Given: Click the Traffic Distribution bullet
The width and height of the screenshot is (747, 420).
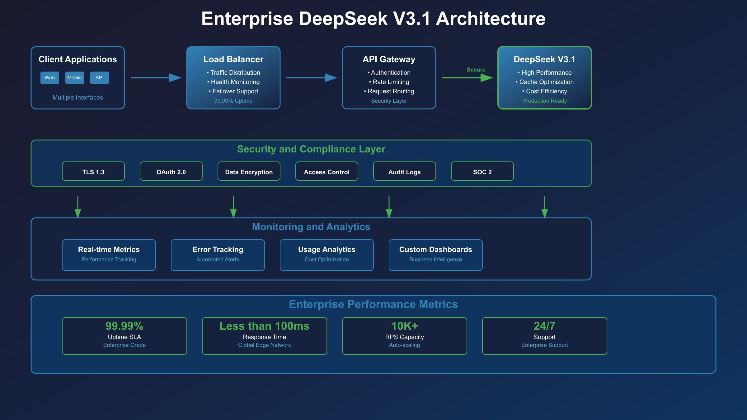Looking at the screenshot, I should tap(233, 72).
